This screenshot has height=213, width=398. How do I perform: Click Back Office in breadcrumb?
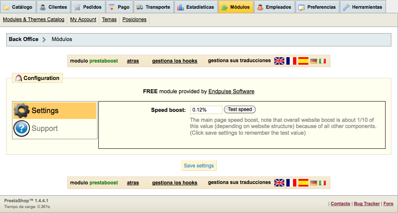(24, 39)
